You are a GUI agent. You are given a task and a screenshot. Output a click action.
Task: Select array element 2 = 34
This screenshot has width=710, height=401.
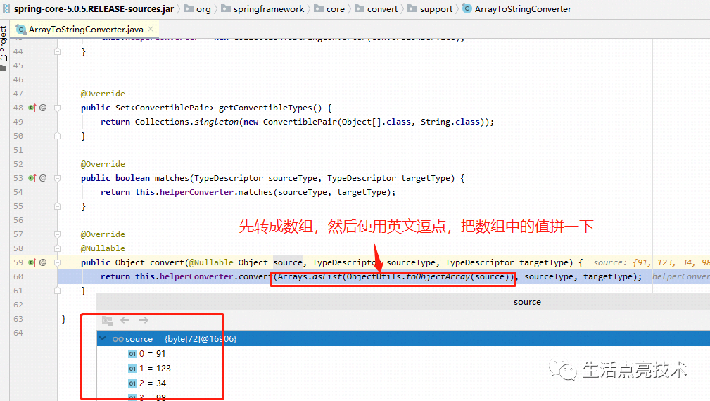(147, 383)
